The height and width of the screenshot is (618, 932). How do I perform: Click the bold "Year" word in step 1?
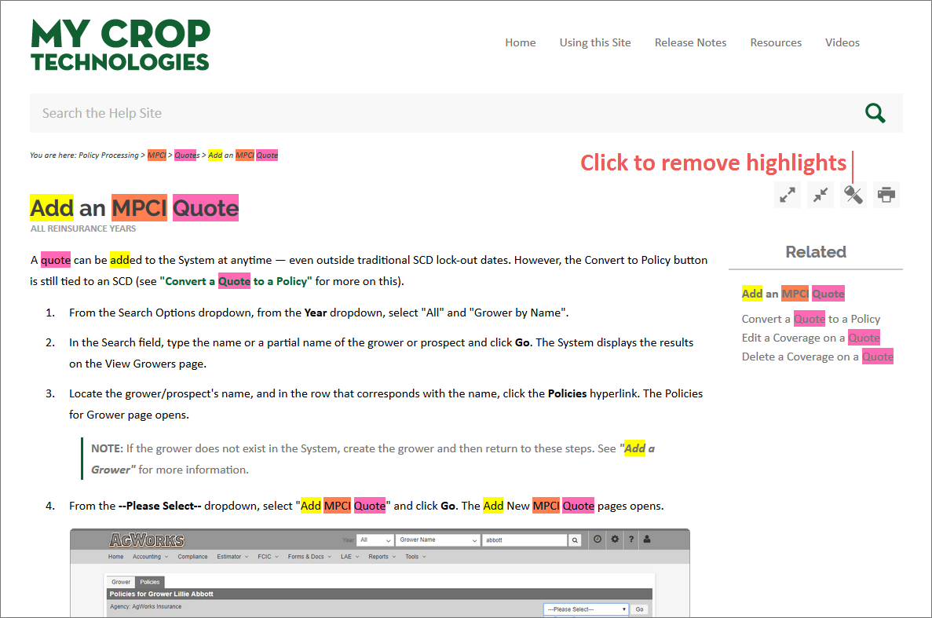click(316, 313)
